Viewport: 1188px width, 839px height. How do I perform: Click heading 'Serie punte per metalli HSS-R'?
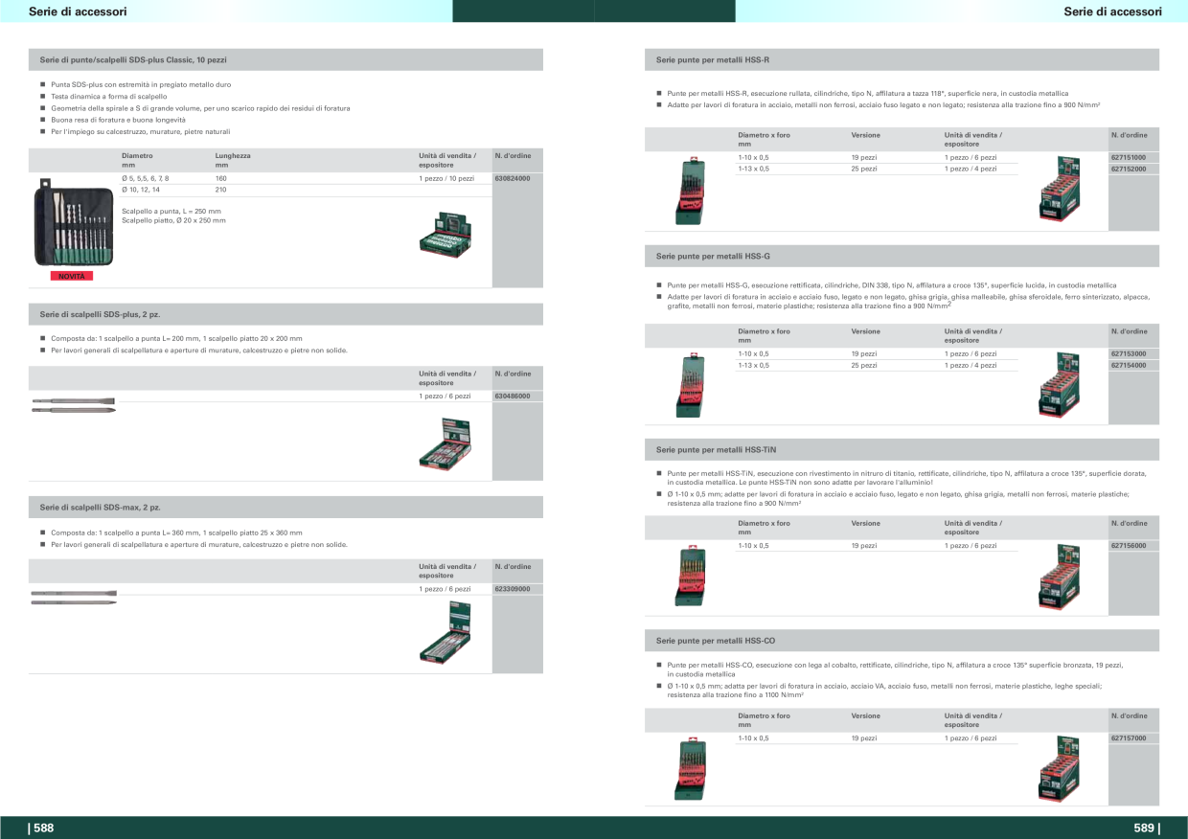[713, 59]
